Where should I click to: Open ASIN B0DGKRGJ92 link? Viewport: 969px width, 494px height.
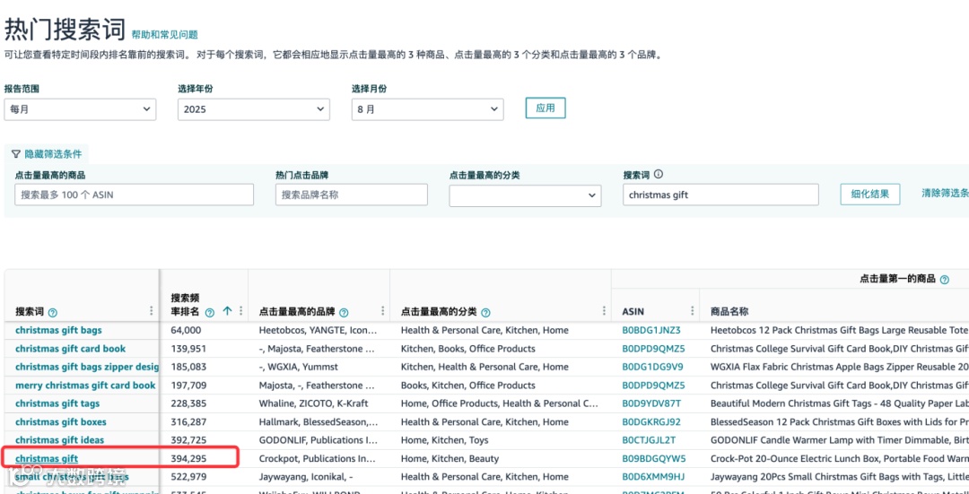651,422
